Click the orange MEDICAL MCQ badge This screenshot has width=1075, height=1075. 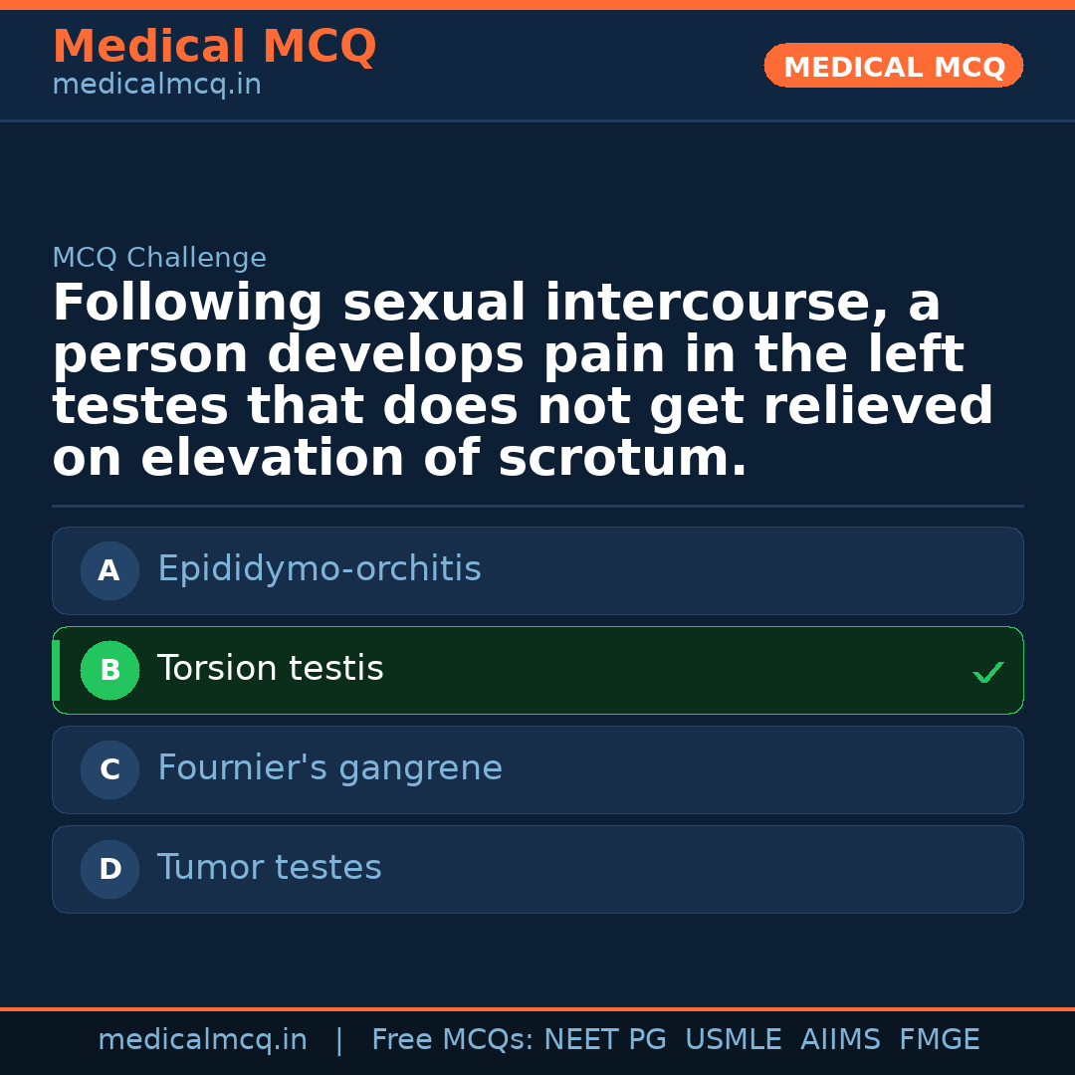point(894,67)
